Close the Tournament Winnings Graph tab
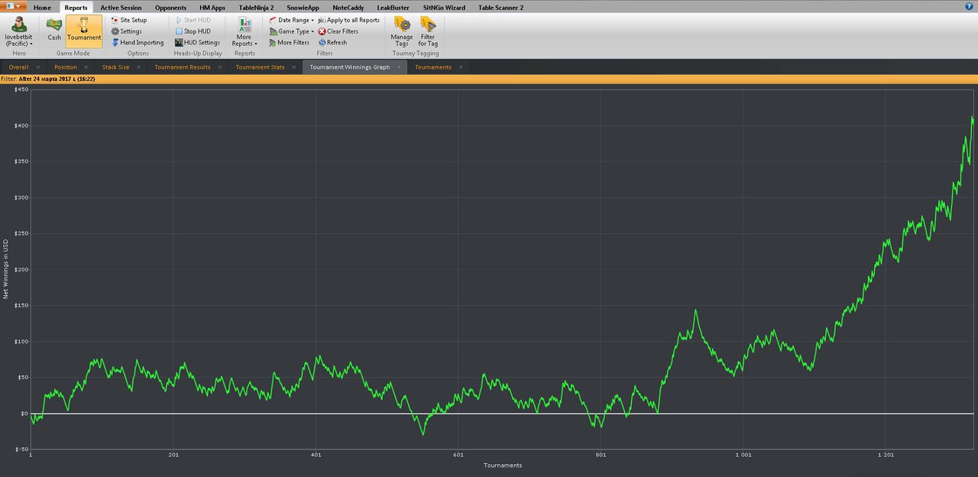978x477 pixels. click(398, 67)
